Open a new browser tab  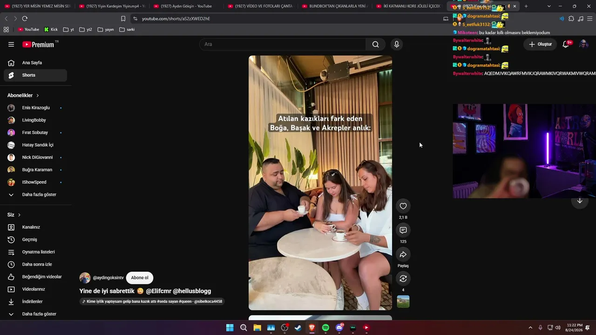click(526, 6)
